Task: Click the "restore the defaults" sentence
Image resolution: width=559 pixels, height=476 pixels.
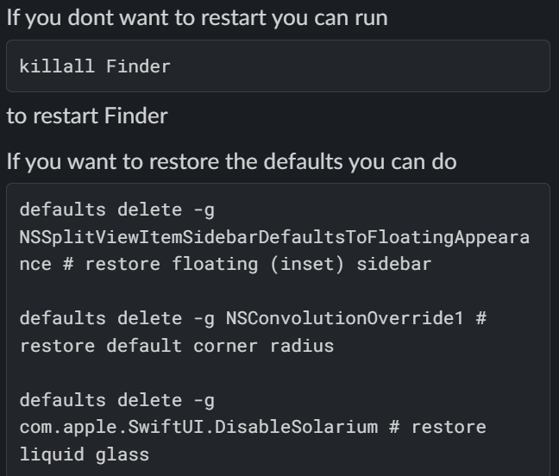Action: (232, 162)
